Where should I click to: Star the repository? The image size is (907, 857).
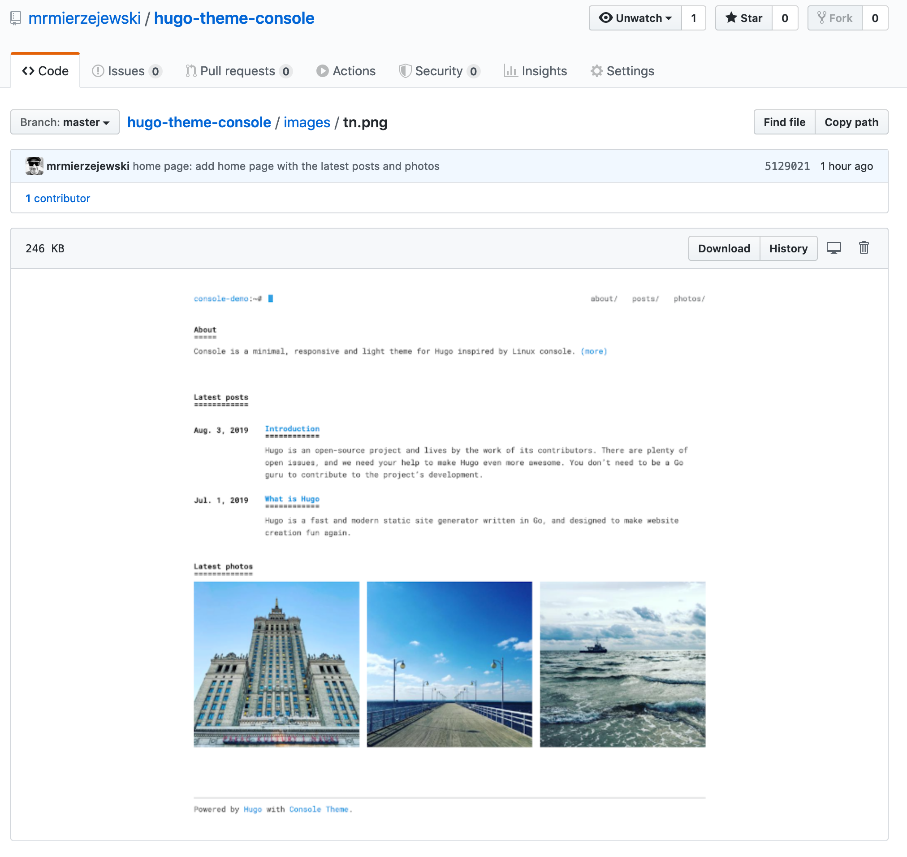click(743, 18)
